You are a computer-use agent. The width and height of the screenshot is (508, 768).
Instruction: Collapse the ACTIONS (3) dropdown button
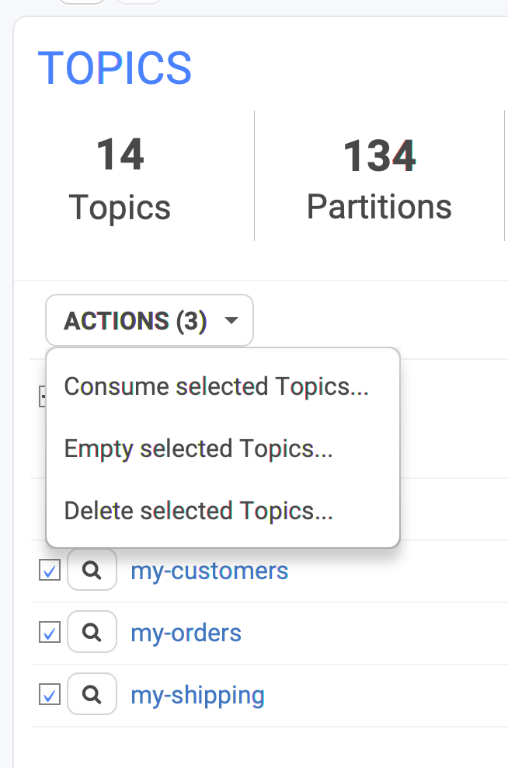coord(149,320)
